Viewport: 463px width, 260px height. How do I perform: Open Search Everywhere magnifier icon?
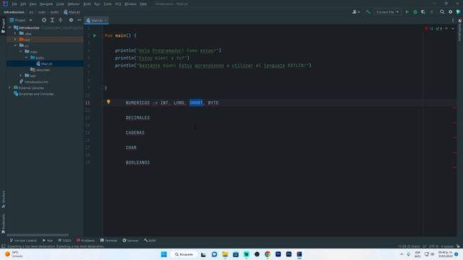point(442,12)
